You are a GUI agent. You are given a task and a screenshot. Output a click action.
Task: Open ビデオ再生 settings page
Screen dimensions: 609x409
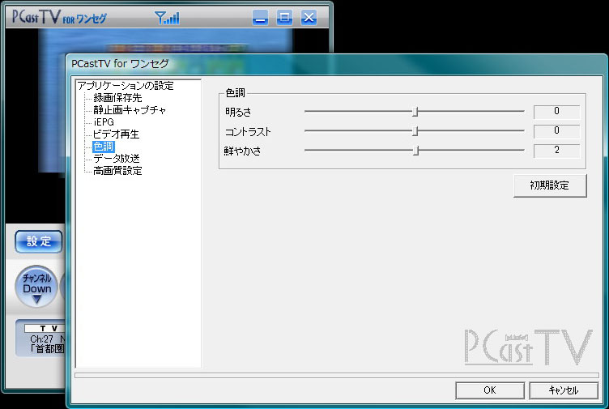point(116,134)
